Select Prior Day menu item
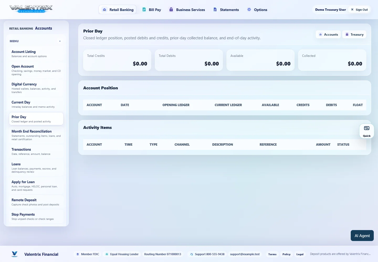Image resolution: width=378 pixels, height=262 pixels. [36, 119]
